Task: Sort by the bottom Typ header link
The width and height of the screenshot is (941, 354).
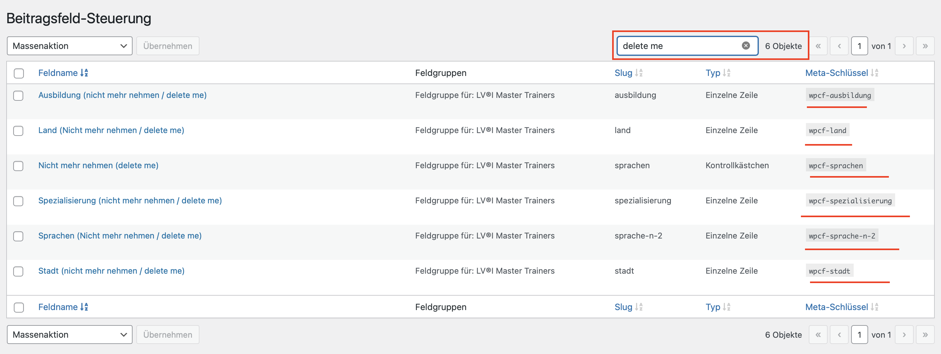Action: click(x=713, y=307)
